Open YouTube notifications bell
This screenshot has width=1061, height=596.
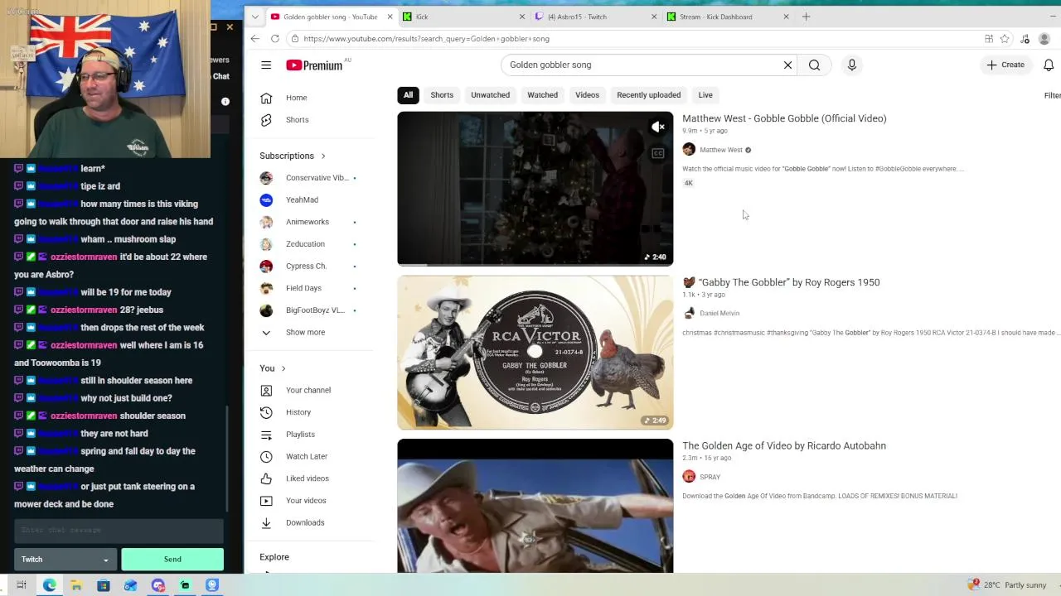coord(1048,65)
